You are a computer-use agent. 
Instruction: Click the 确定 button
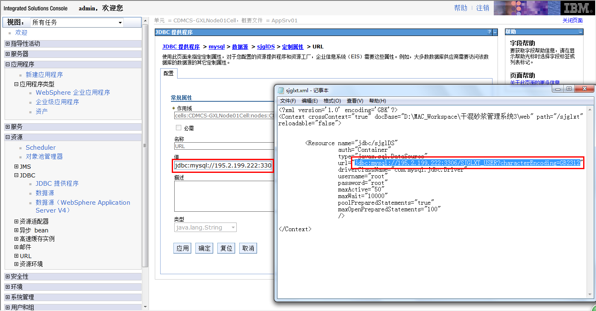click(x=204, y=248)
